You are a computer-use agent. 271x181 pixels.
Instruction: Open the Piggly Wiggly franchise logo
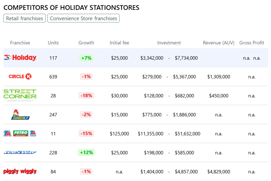click(20, 171)
